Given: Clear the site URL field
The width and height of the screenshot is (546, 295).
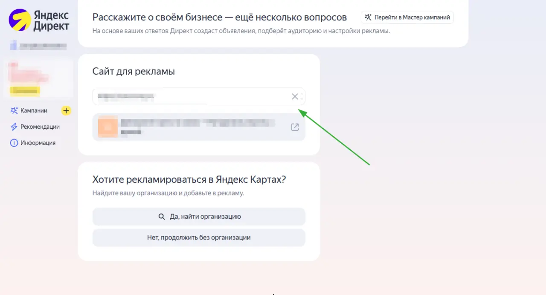Looking at the screenshot, I should click(295, 96).
